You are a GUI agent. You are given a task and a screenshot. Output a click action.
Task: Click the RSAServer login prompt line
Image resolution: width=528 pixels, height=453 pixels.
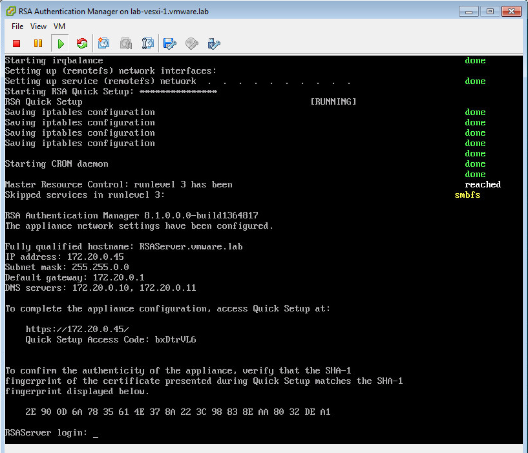(x=52, y=433)
